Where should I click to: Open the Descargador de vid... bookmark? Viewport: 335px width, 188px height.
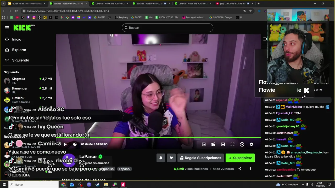click(194, 17)
